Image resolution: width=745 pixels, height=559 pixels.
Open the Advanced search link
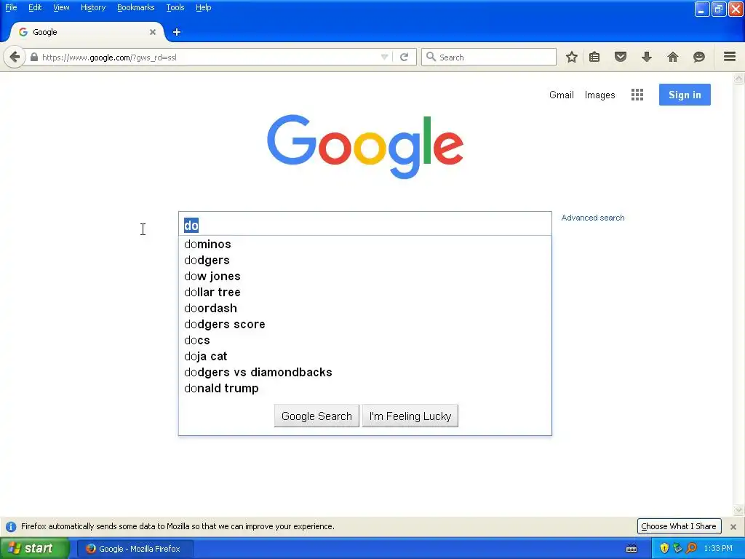point(593,218)
